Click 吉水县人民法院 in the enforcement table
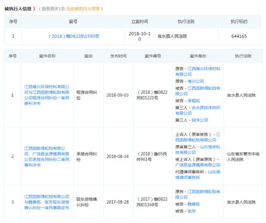This screenshot has height=223, width=266. coord(172,36)
